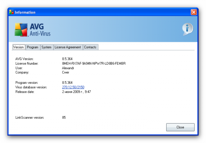This screenshot has height=143, width=206.
Task: Switch to the Program tab
Action: [33, 47]
